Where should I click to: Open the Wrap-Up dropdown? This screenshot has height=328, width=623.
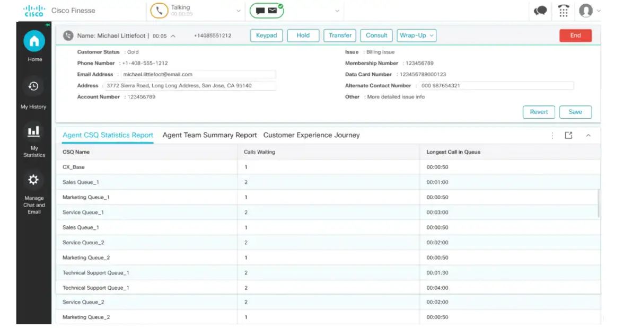pyautogui.click(x=416, y=36)
